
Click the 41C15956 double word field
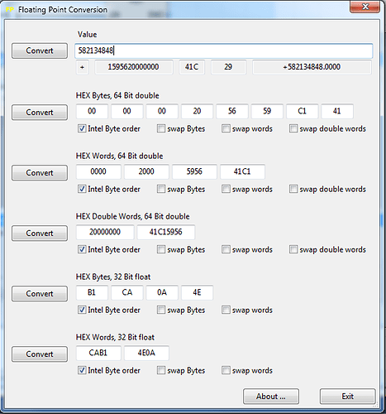[x=166, y=232]
